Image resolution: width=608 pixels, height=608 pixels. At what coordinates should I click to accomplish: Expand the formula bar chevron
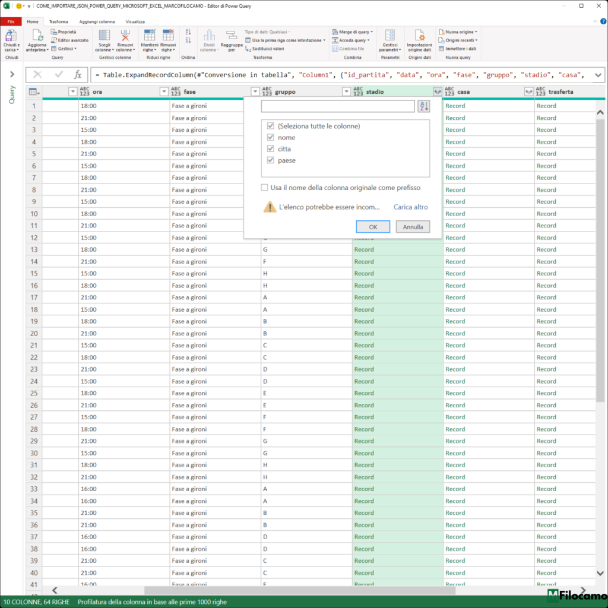tap(598, 75)
